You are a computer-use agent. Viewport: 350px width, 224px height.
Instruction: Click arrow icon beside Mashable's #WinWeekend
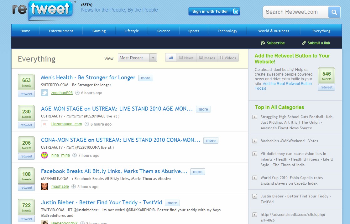click(254, 141)
